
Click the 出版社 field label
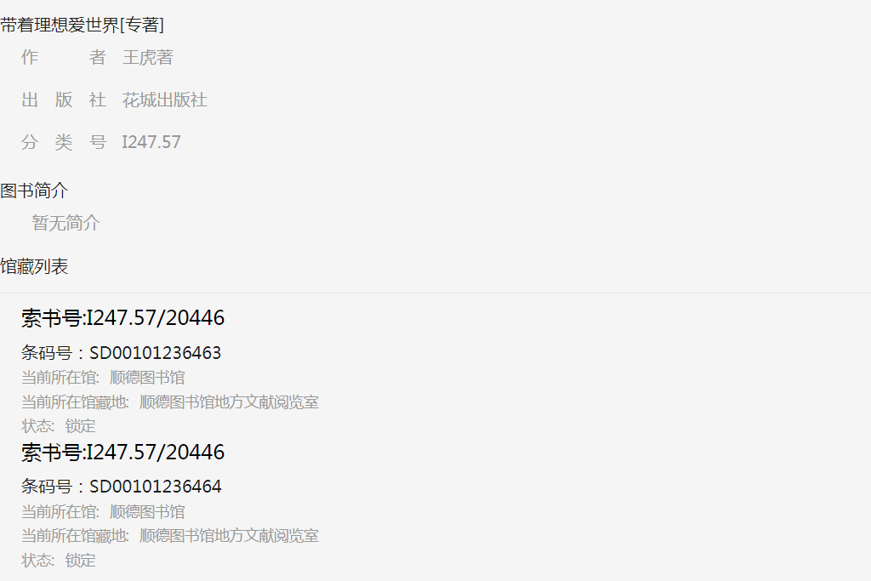[64, 100]
